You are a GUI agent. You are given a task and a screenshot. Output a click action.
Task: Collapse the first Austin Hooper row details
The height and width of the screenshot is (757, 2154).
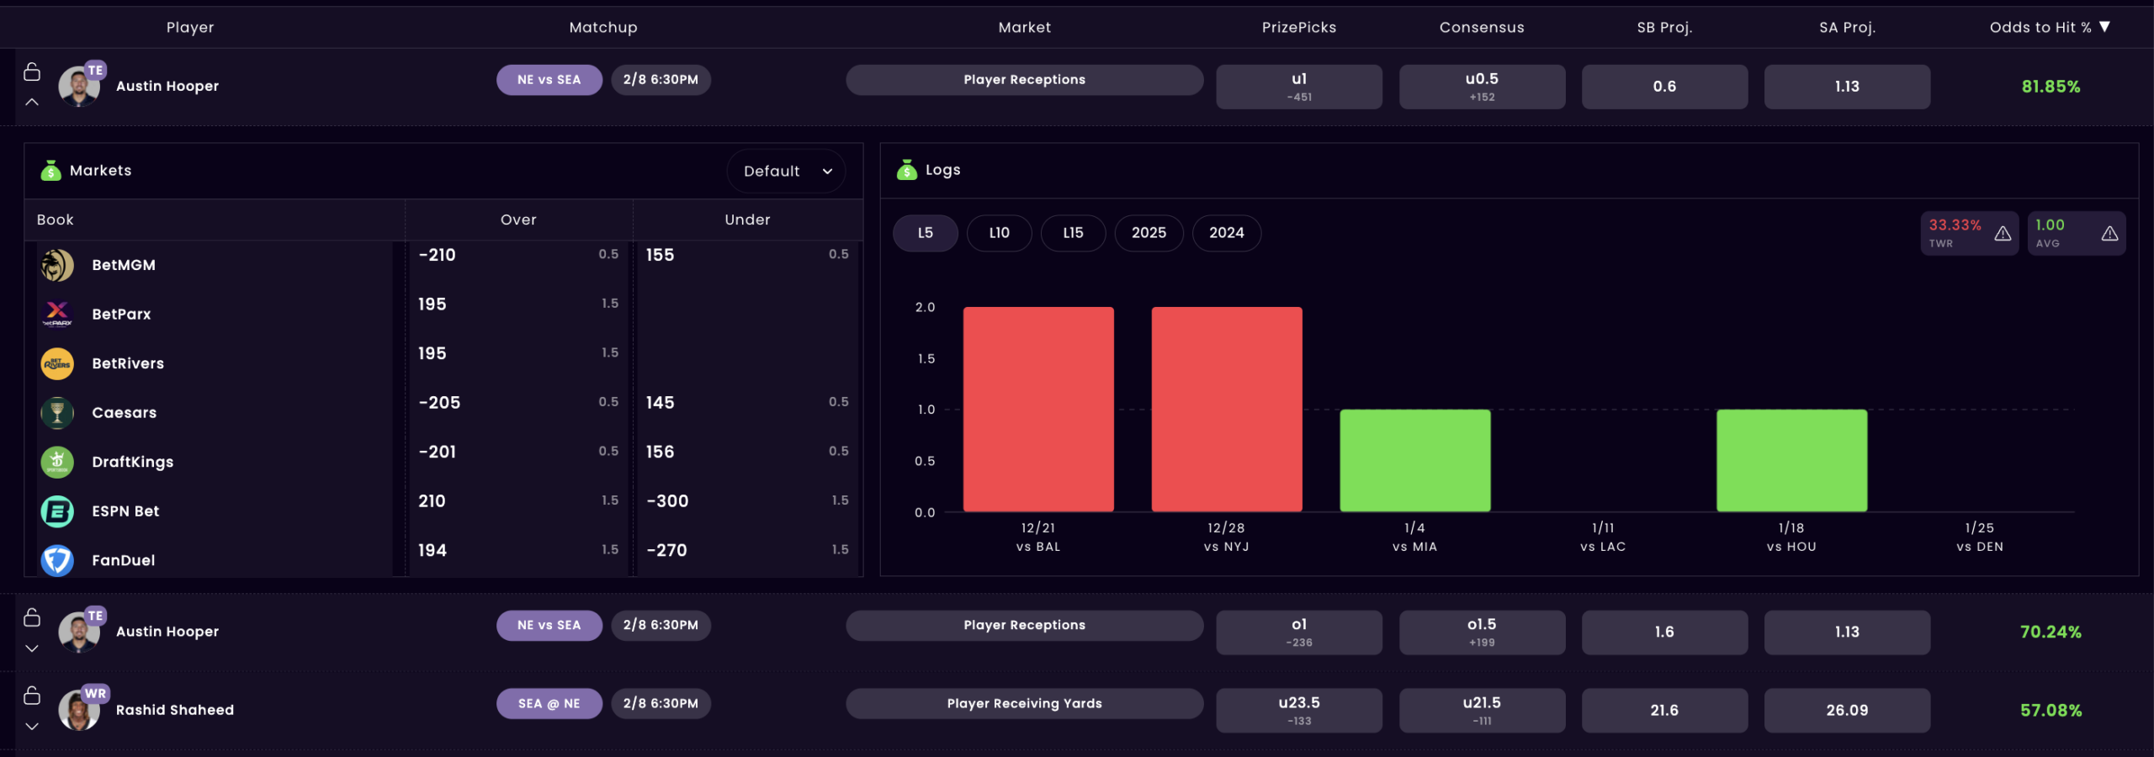tap(32, 103)
